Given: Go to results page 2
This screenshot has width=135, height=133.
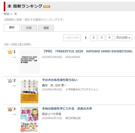Looking at the screenshot, I should pos(93,38).
